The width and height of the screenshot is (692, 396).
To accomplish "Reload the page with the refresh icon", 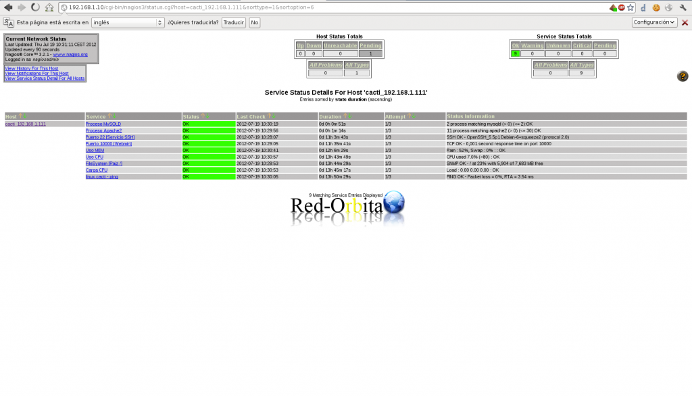I will point(34,7).
